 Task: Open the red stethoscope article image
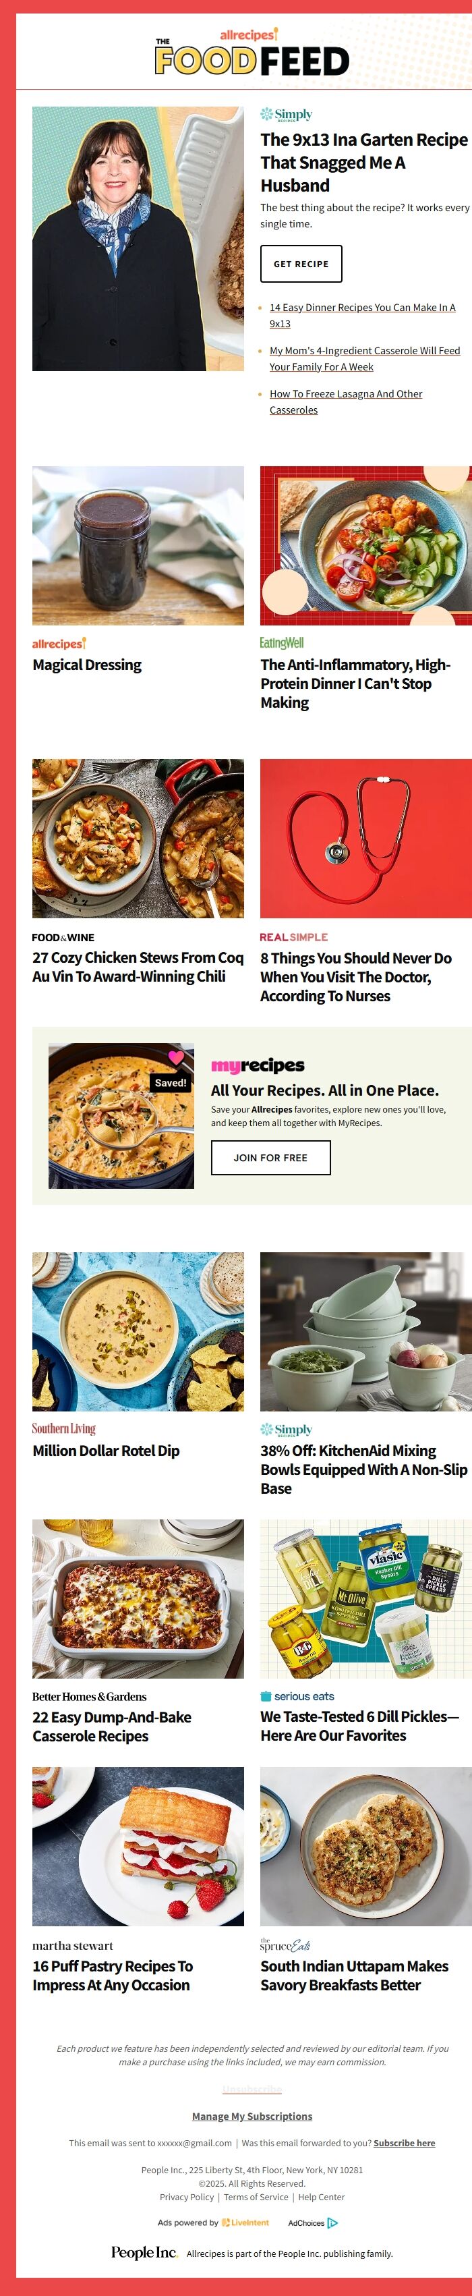pos(366,838)
